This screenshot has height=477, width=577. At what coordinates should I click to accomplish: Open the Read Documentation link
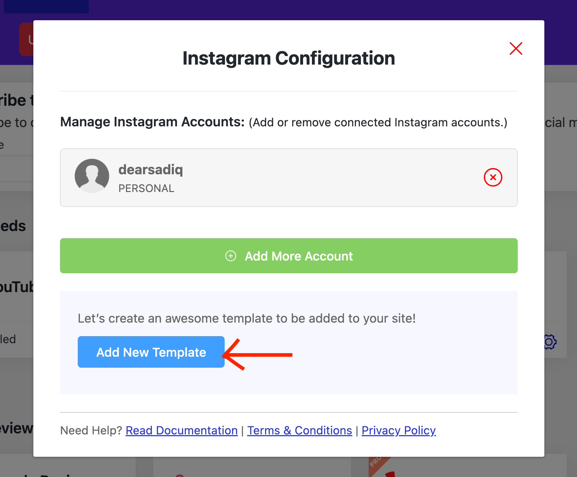point(181,430)
